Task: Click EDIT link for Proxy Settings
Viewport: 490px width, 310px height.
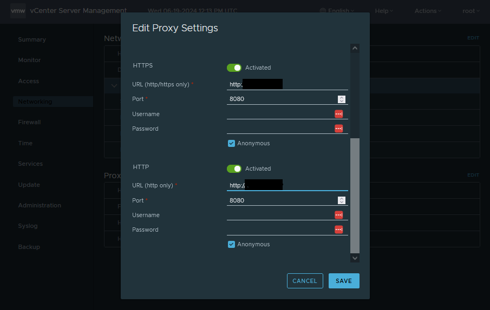Action: pyautogui.click(x=473, y=175)
